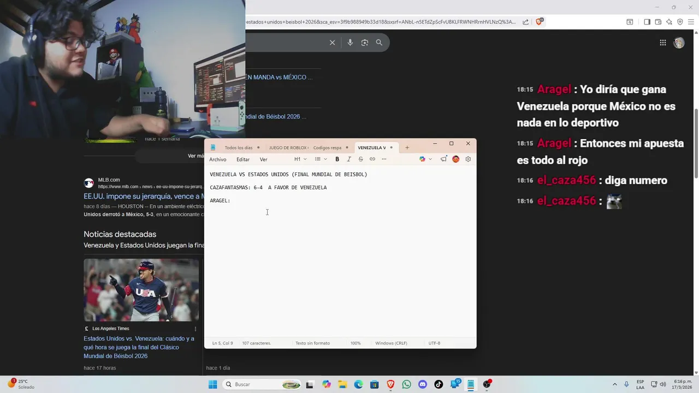The width and height of the screenshot is (699, 393).
Task: Open the USA player news thumbnail
Action: [x=141, y=290]
